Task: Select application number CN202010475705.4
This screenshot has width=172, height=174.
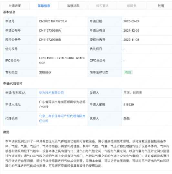Action: coord(53,21)
